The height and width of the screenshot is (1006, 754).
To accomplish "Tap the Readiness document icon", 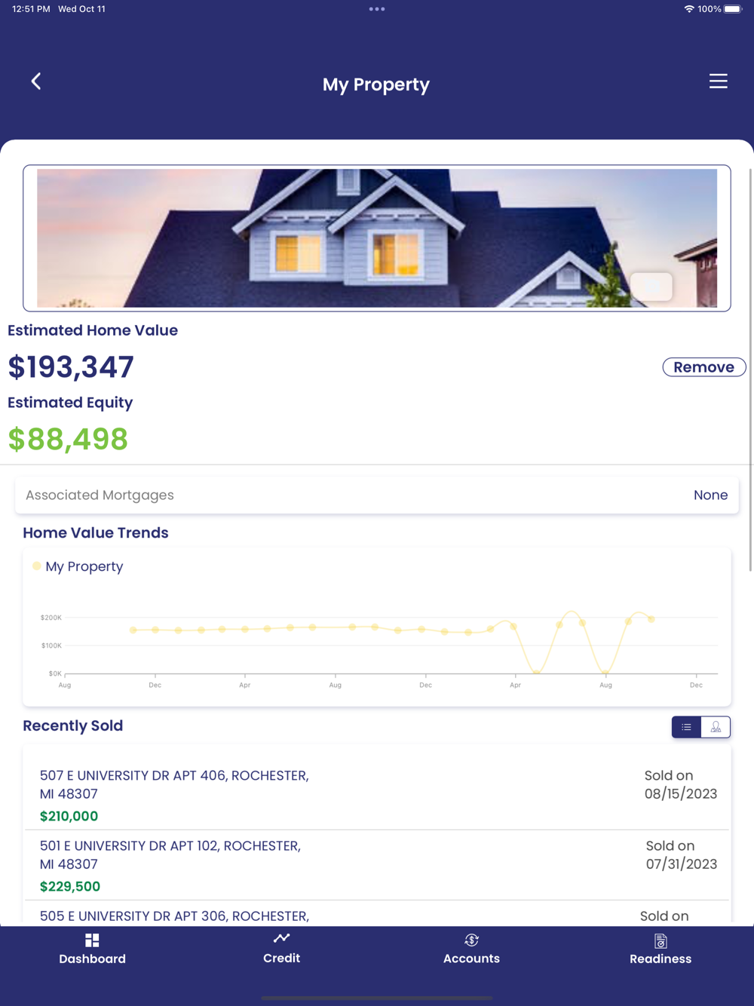I will tap(661, 940).
